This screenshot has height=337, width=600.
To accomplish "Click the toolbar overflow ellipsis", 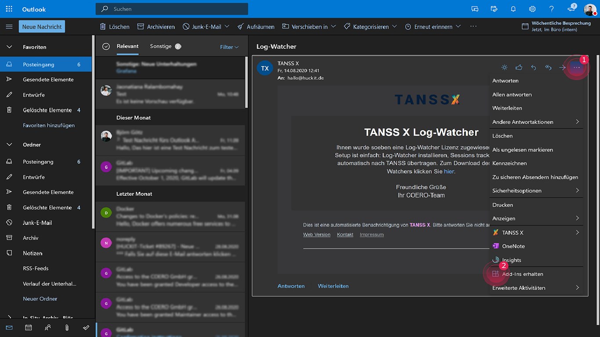I will click(x=473, y=26).
